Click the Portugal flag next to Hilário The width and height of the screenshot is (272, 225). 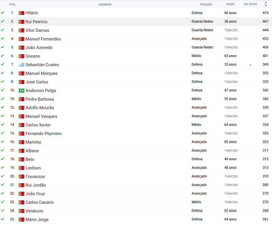click(22, 13)
